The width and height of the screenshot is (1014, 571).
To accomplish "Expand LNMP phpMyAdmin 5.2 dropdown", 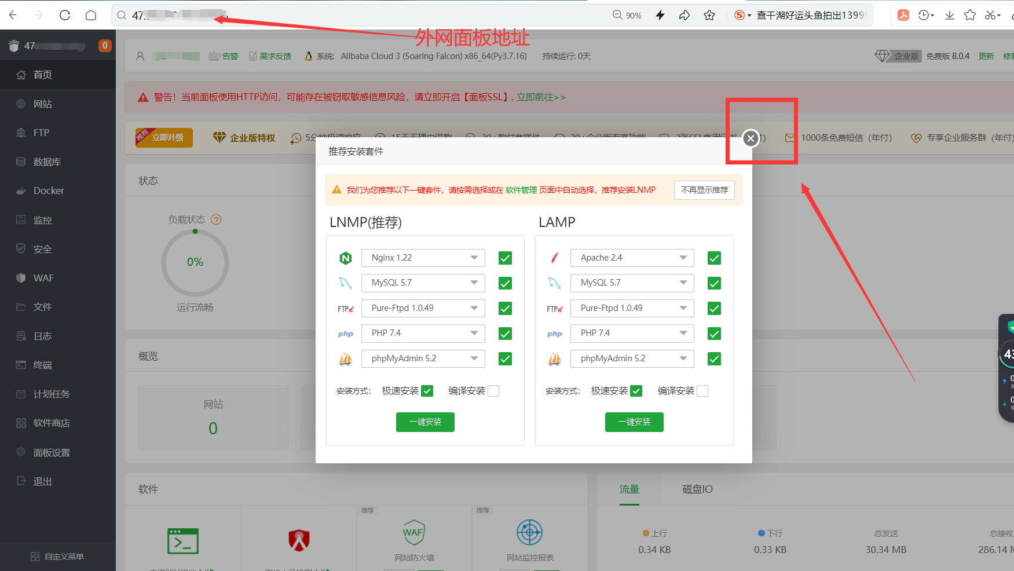I will (x=423, y=358).
